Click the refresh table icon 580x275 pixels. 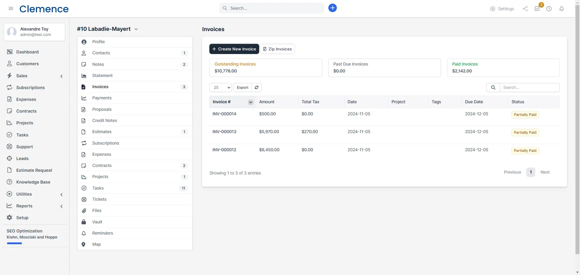(x=256, y=88)
